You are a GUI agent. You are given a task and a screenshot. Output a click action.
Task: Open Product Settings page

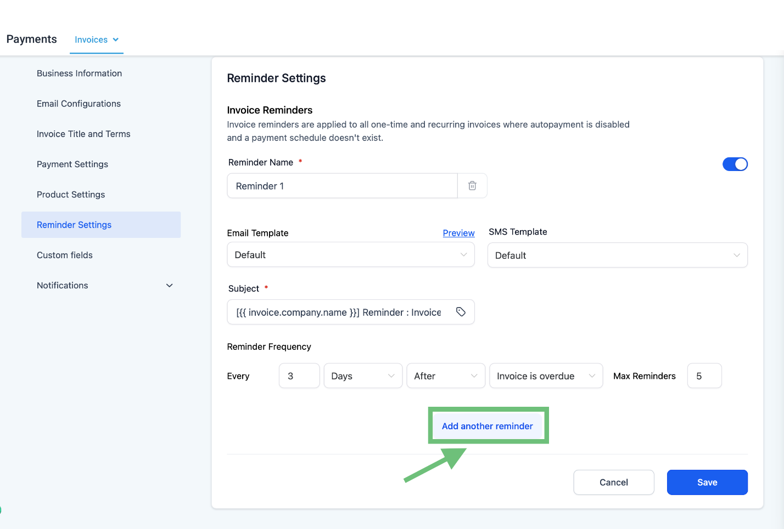(71, 195)
